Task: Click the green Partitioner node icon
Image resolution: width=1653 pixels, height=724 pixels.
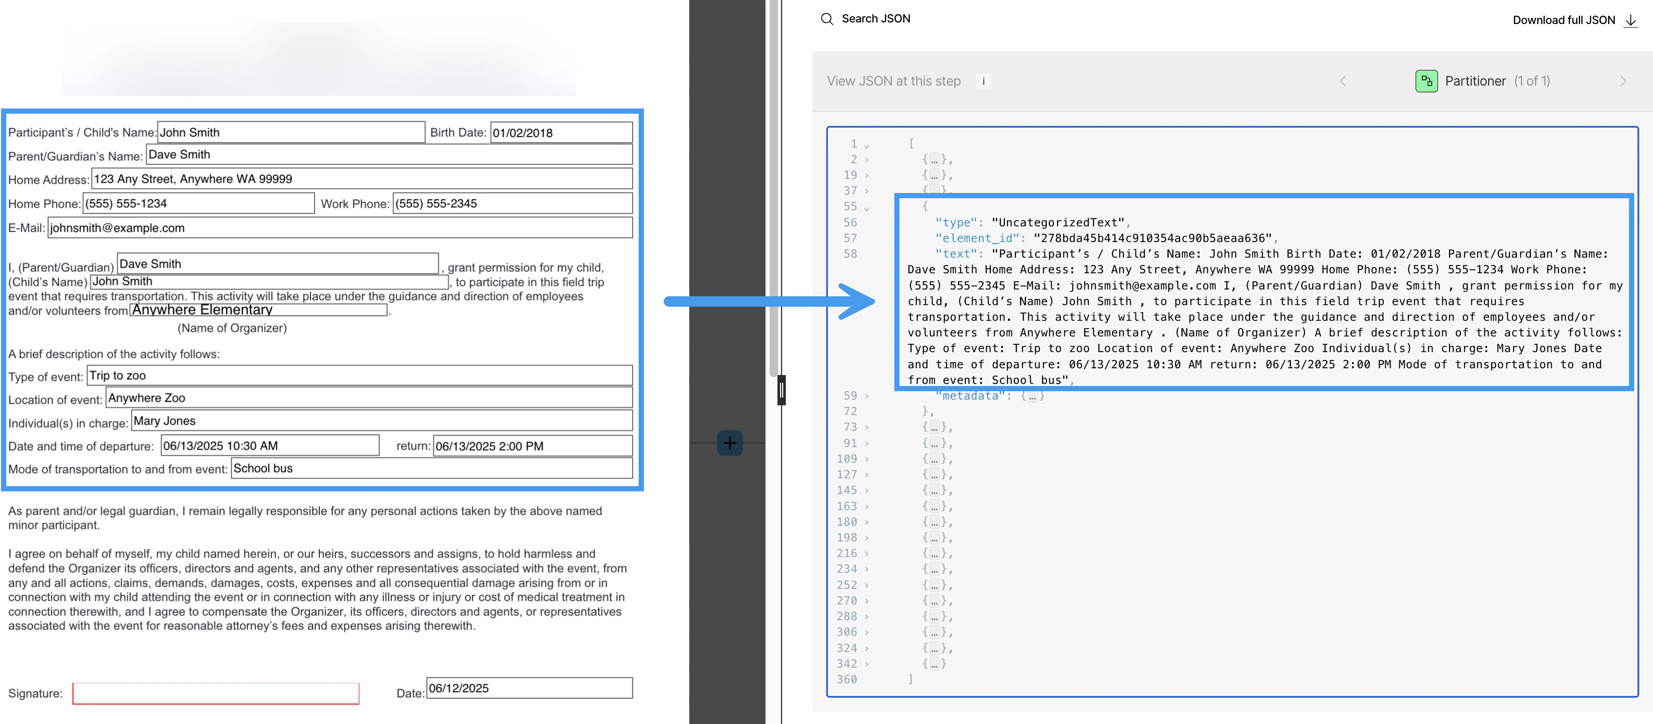Action: tap(1426, 81)
